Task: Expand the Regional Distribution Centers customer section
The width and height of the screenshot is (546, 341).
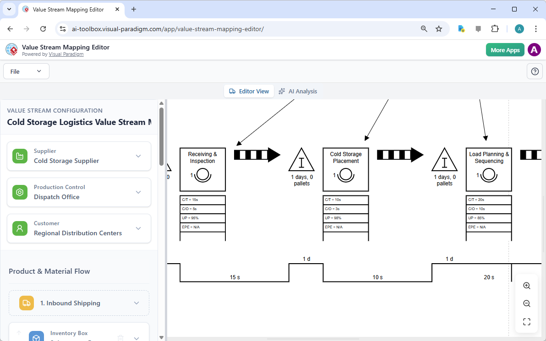Action: [x=138, y=228]
